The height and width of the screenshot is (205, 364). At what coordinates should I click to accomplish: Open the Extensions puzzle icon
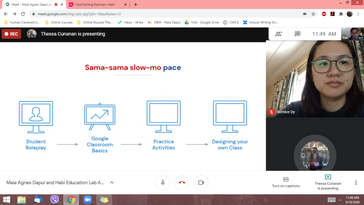click(341, 14)
